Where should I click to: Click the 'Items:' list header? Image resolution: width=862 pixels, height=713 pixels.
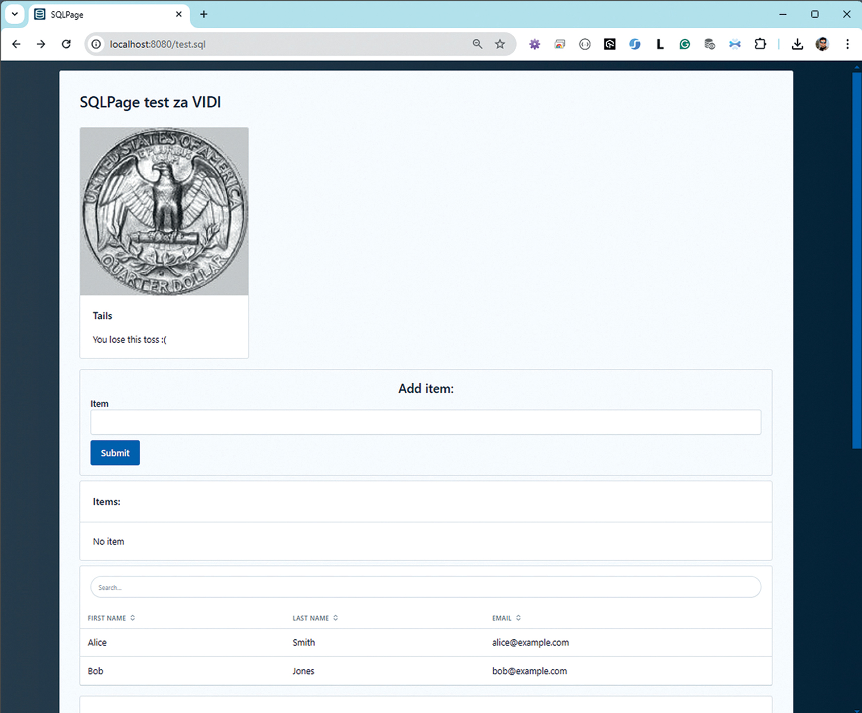pos(106,502)
